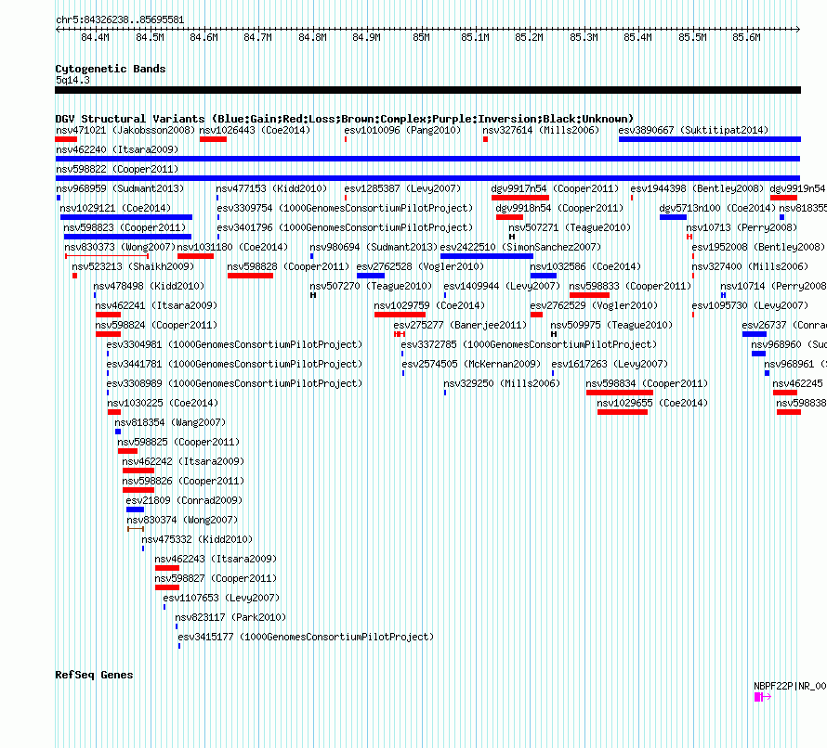This screenshot has width=827, height=748.
Task: Select the red nsv598828 (Cooper2011) bar
Action: pyautogui.click(x=250, y=276)
